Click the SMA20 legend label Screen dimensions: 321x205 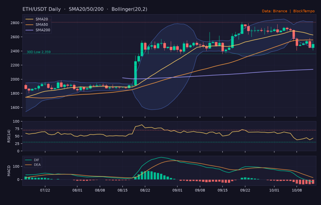42,19
